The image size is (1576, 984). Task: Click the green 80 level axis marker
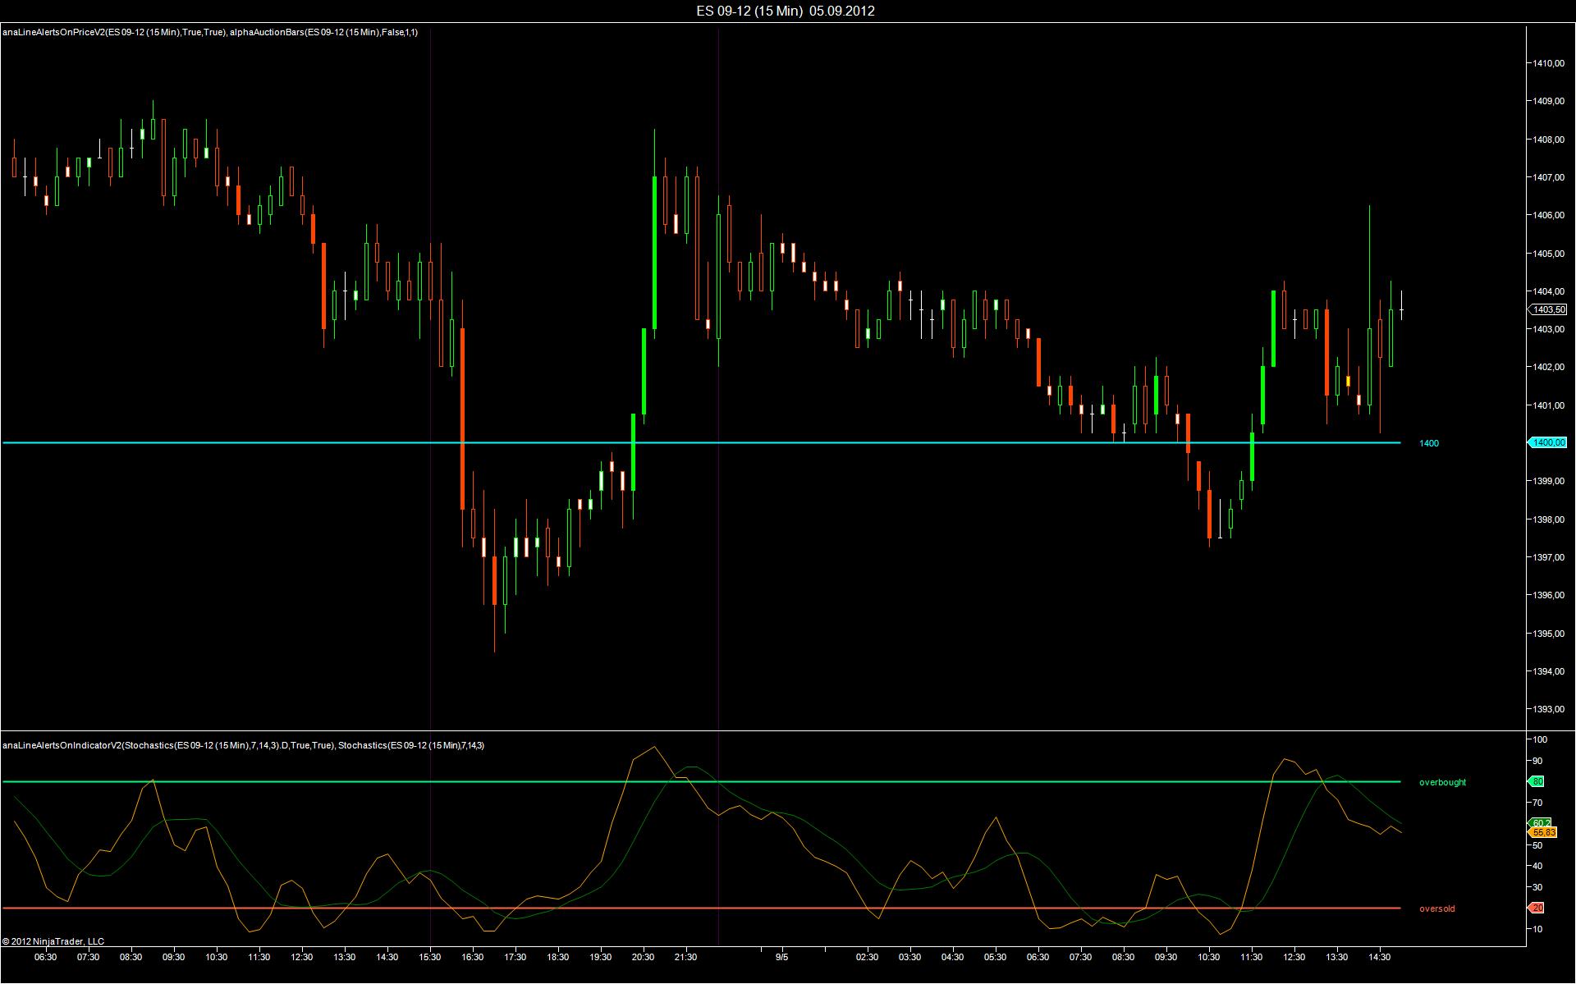click(x=1536, y=782)
